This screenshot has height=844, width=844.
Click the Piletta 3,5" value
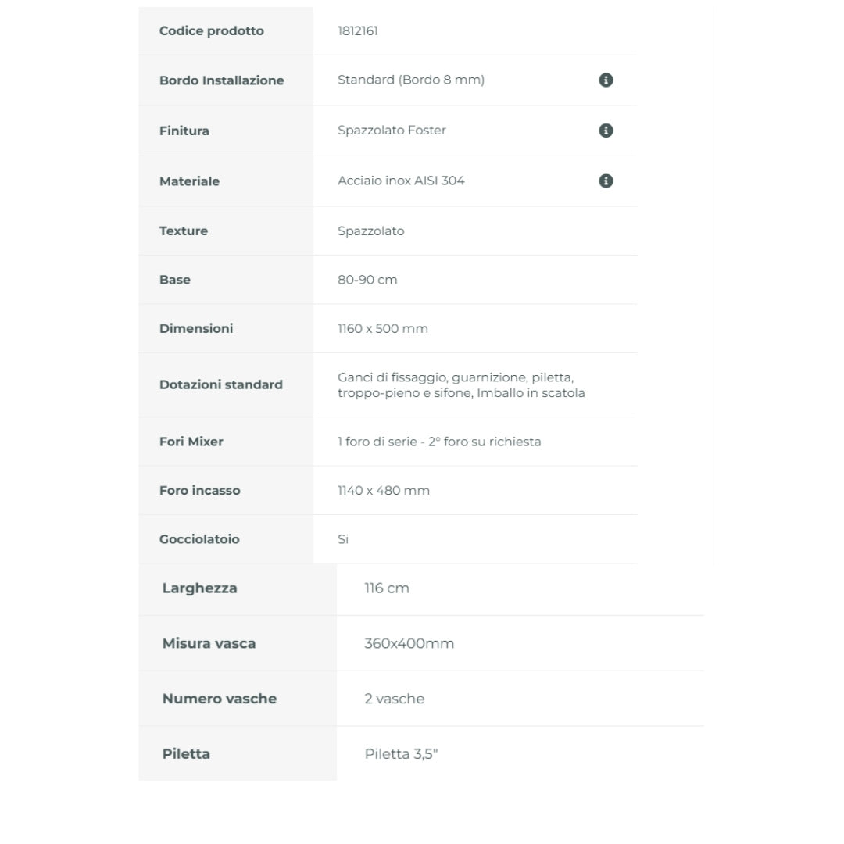coord(401,753)
